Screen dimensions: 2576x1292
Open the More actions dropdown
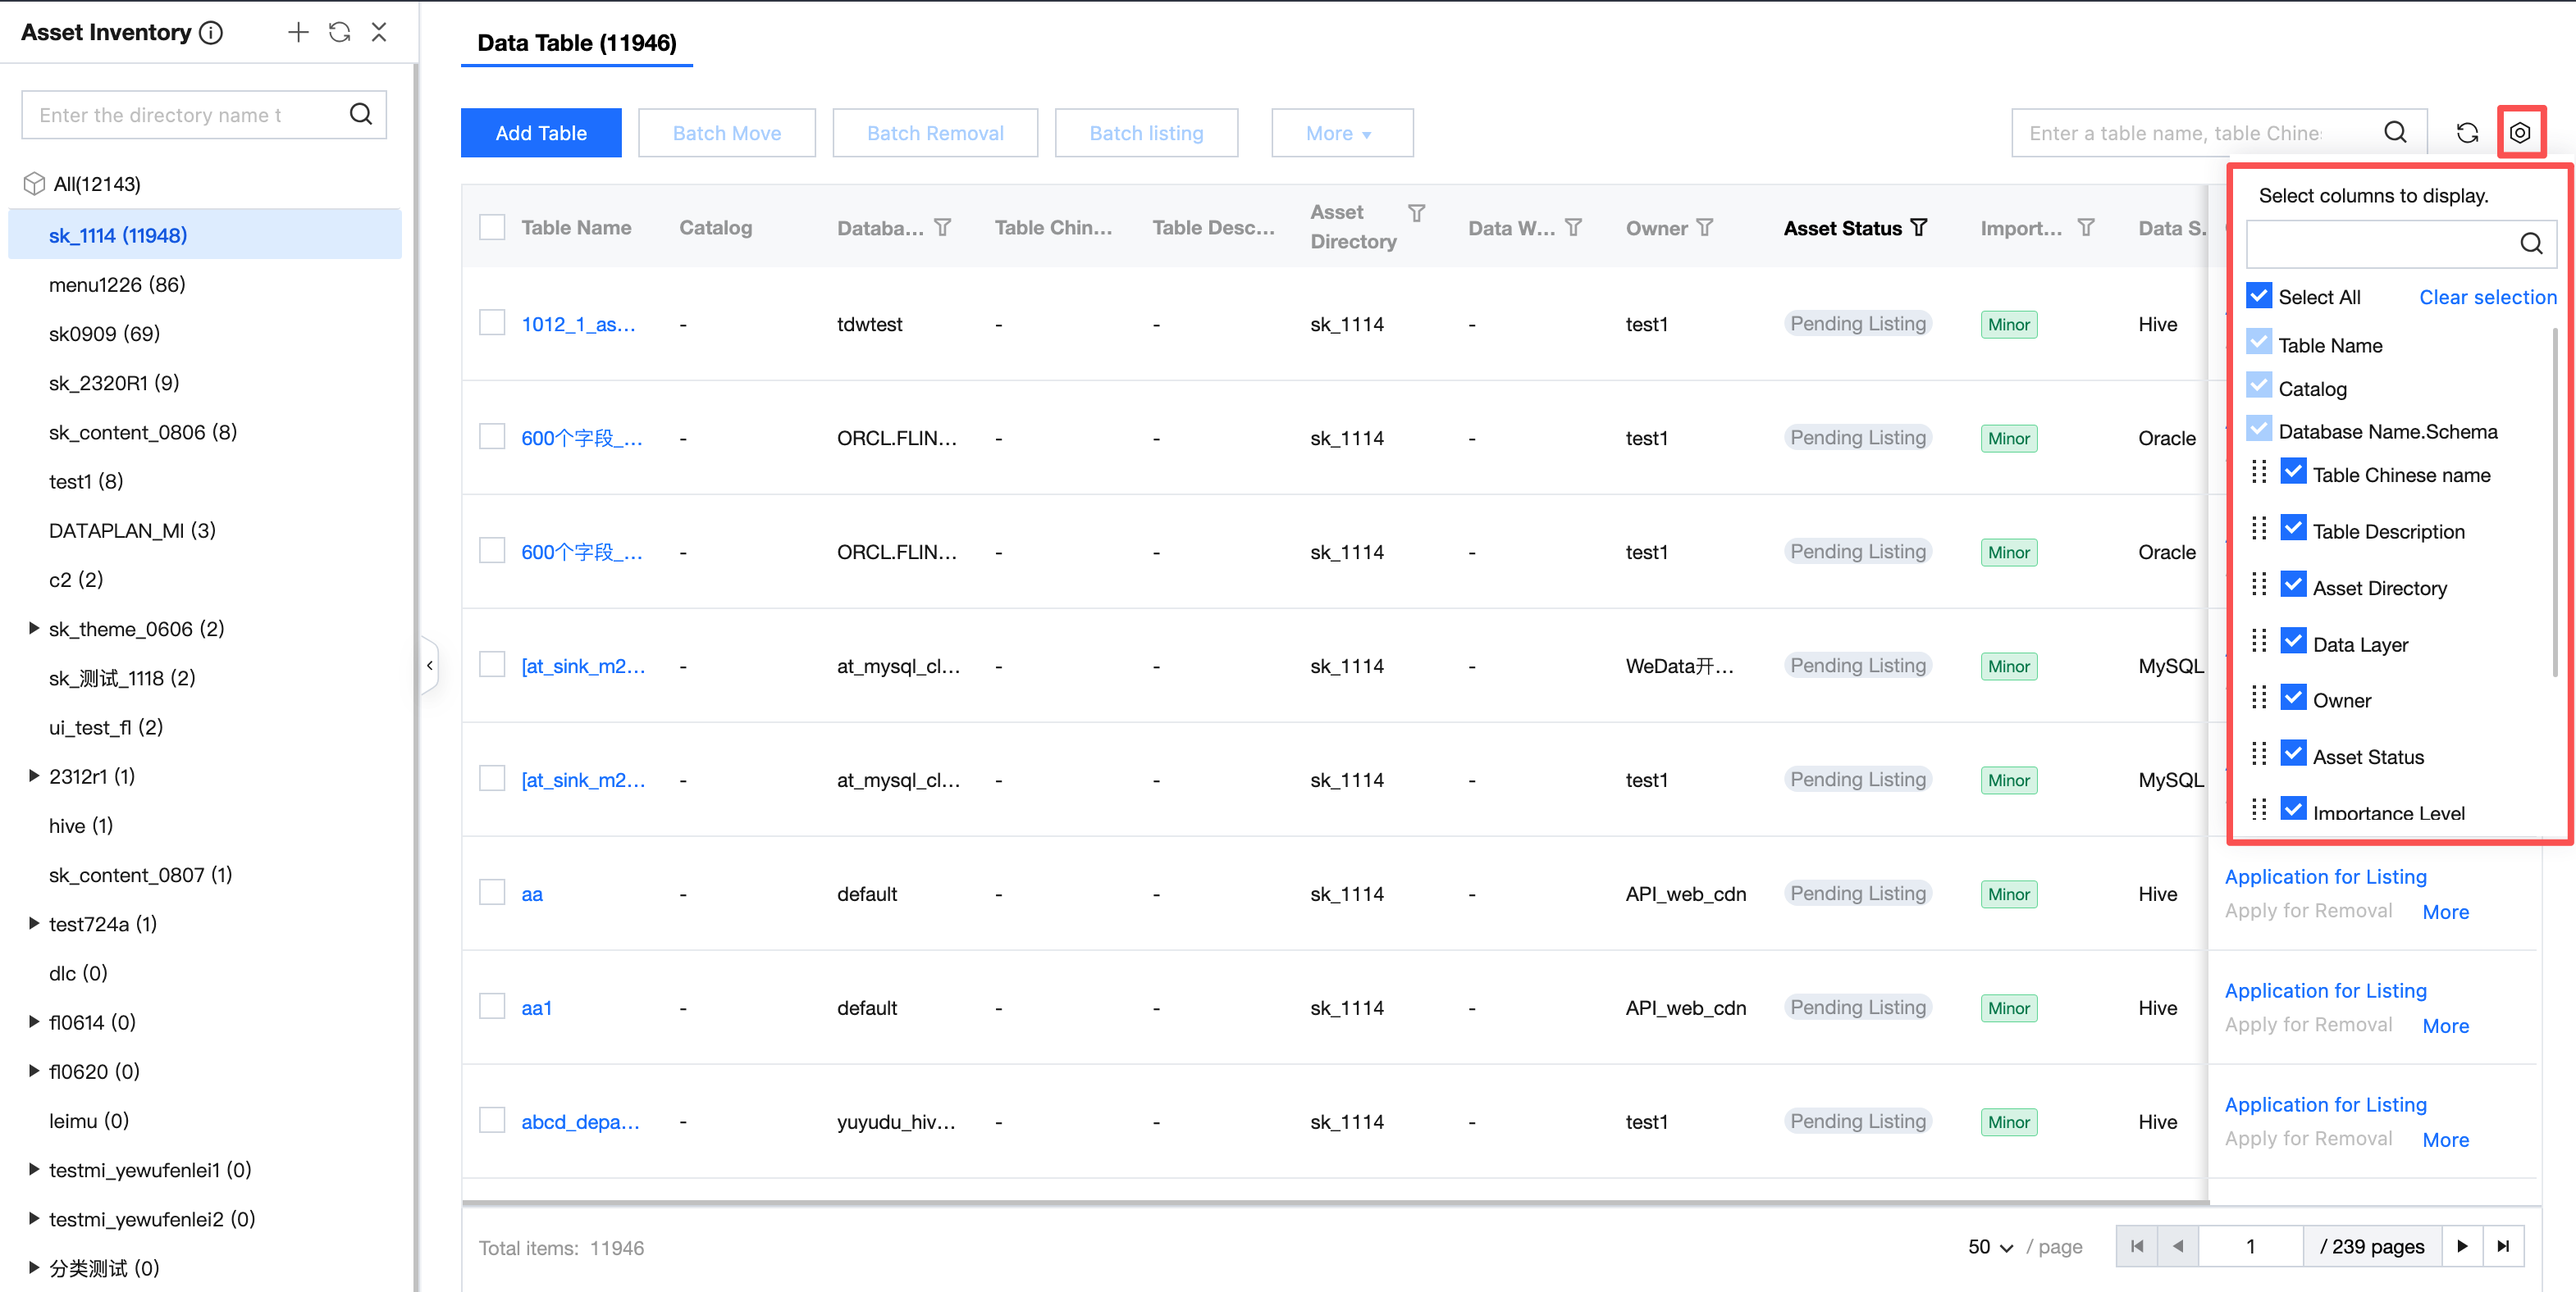(1341, 133)
